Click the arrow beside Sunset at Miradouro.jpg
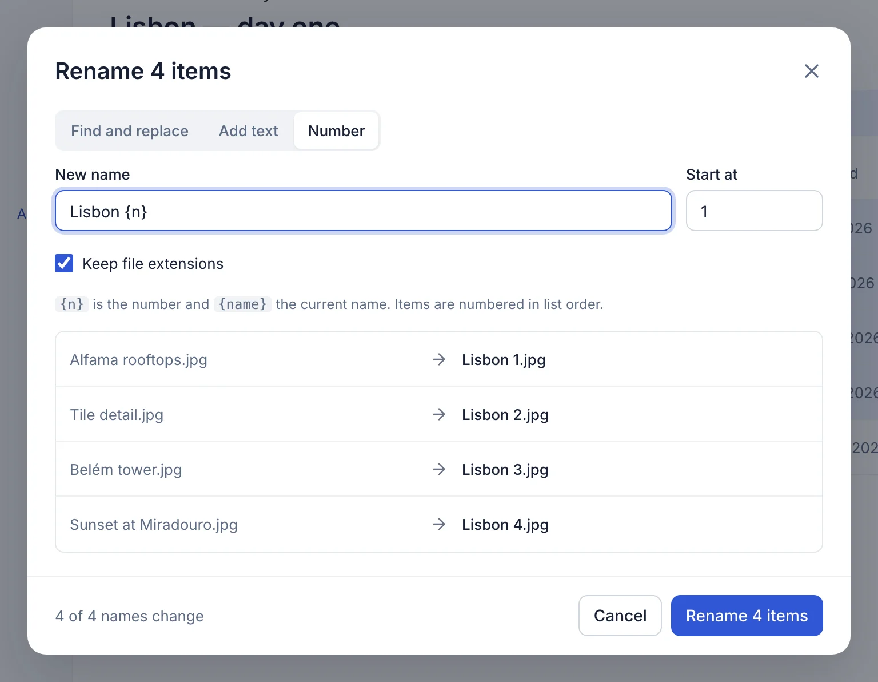 pyautogui.click(x=439, y=524)
